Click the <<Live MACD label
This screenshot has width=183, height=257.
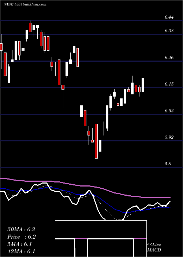154,247
